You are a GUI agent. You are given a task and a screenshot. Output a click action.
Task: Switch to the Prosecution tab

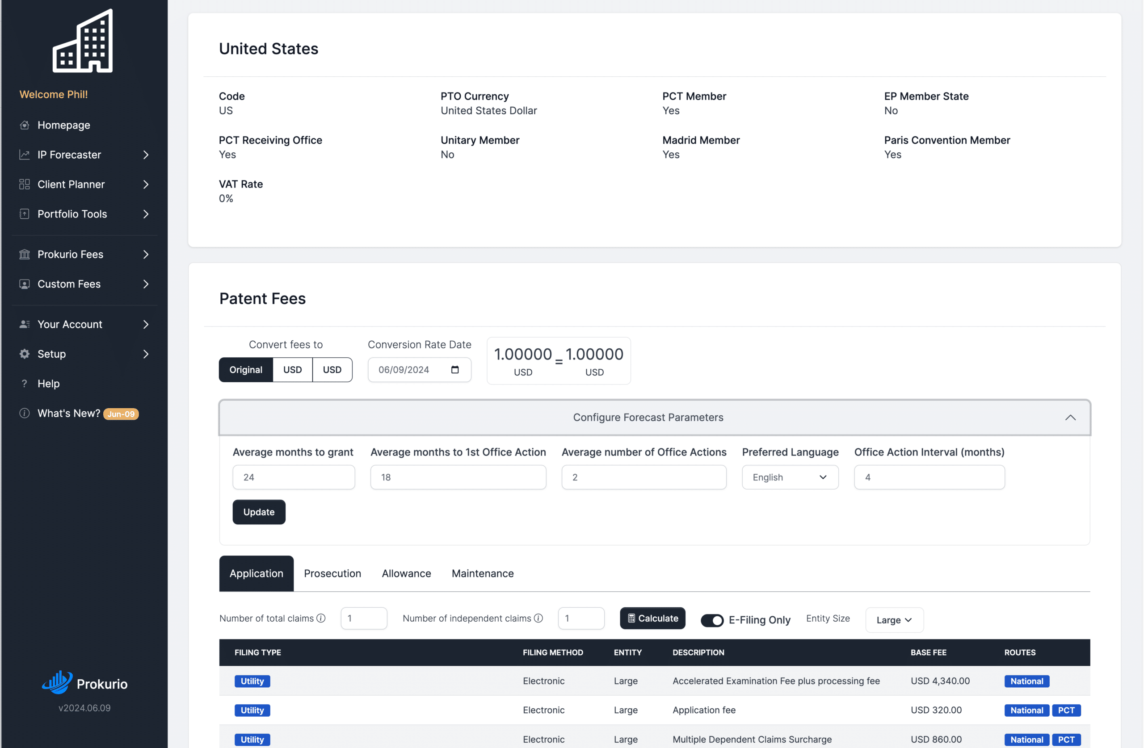pyautogui.click(x=332, y=573)
